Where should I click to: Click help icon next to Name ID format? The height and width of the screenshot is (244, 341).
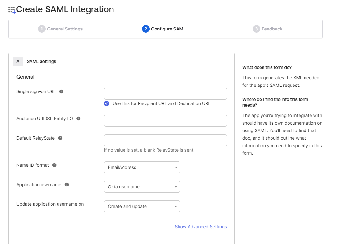pyautogui.click(x=54, y=165)
